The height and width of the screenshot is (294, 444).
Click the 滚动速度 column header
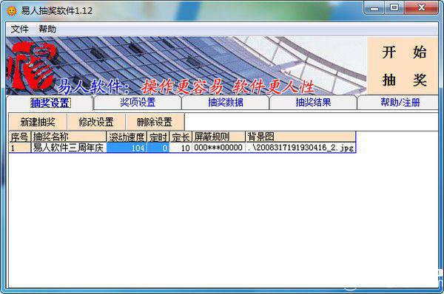(127, 137)
